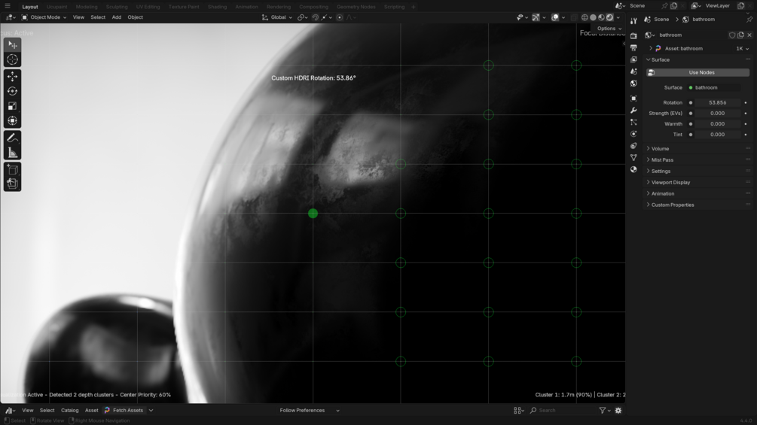Click the Use Nodes button
This screenshot has width=757, height=425.
pyautogui.click(x=697, y=73)
